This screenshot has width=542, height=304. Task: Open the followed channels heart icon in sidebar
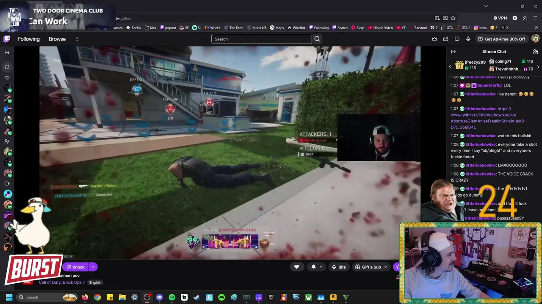[7, 78]
